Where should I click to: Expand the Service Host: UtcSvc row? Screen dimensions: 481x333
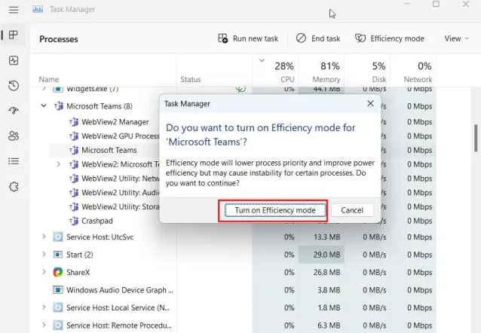(44, 237)
